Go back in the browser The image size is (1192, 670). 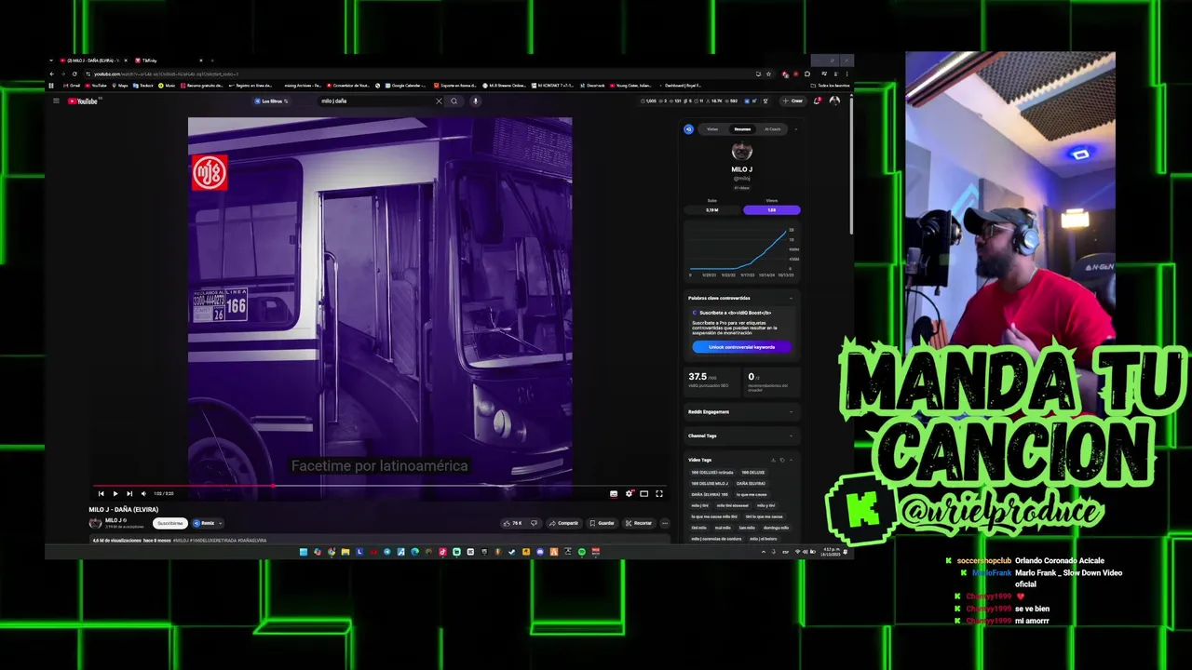52,74
